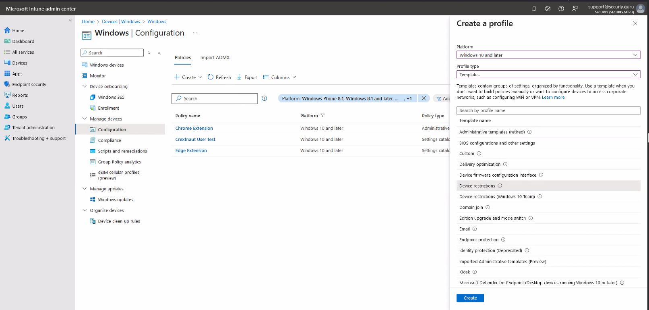Collapse the resource menu with the double chevron
Image resolution: width=649 pixels, height=310 pixels.
pos(159,53)
